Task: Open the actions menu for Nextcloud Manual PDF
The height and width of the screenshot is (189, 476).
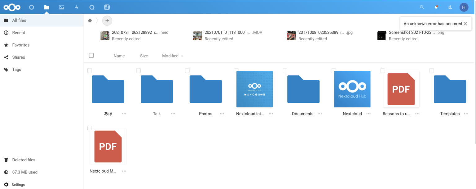Action: (124, 171)
